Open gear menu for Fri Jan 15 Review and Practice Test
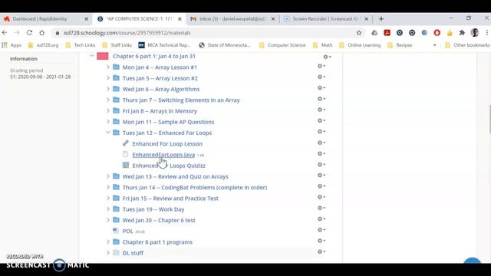491x276 pixels. 321,197
